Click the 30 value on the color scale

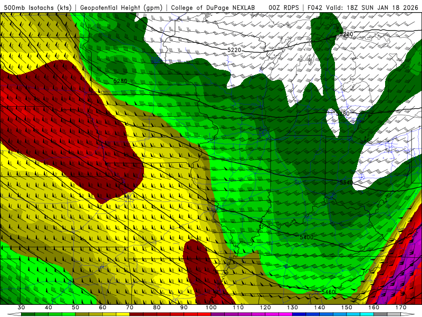[21, 307]
